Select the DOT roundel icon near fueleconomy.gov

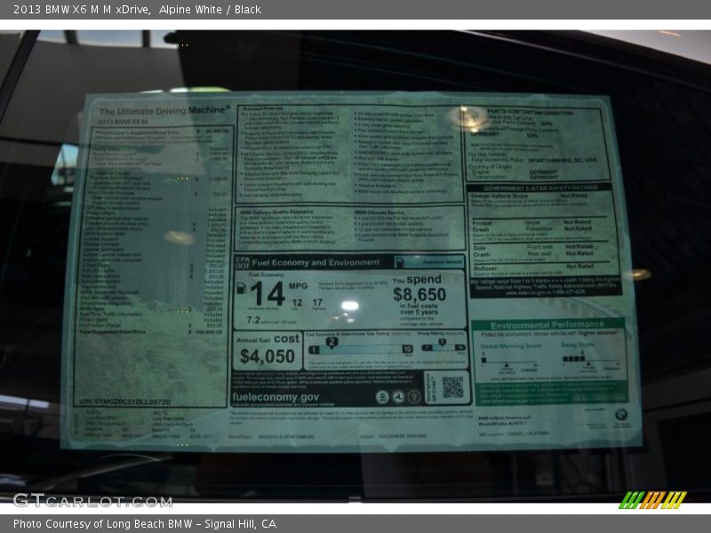[399, 398]
